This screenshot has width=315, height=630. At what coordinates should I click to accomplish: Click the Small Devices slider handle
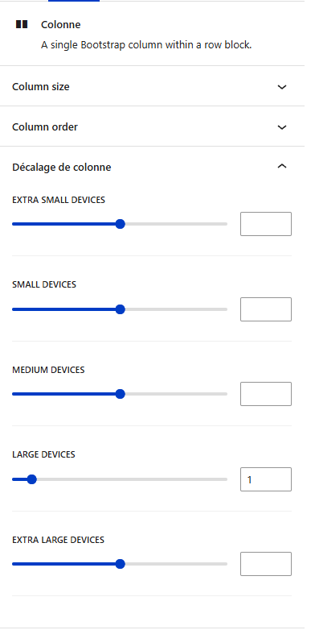click(x=121, y=309)
